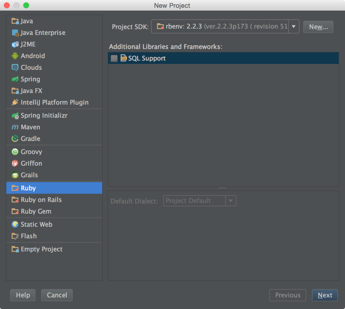Viewport: 345px width, 309px height.
Task: Click the Groovy G icon
Action: [x=15, y=152]
